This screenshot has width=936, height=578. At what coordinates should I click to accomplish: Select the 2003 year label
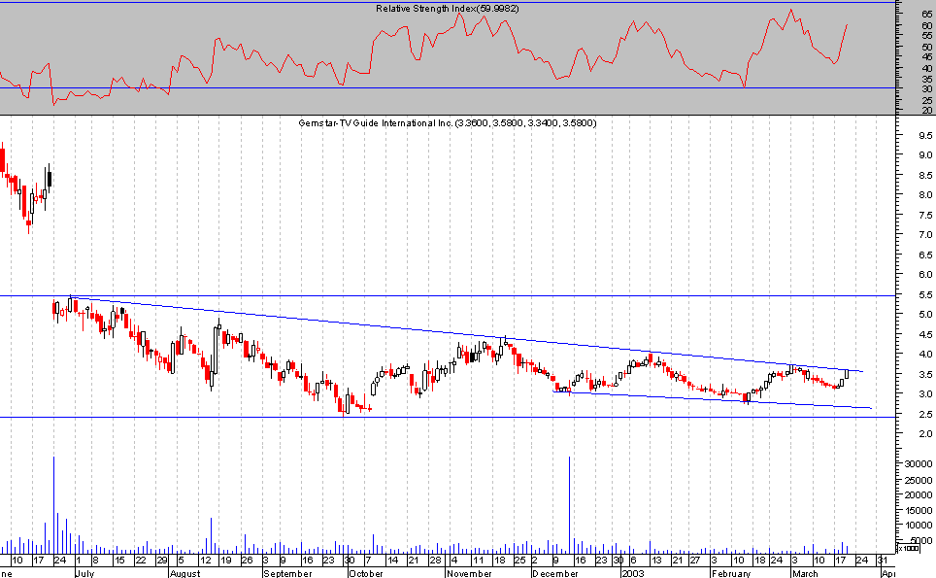click(633, 573)
